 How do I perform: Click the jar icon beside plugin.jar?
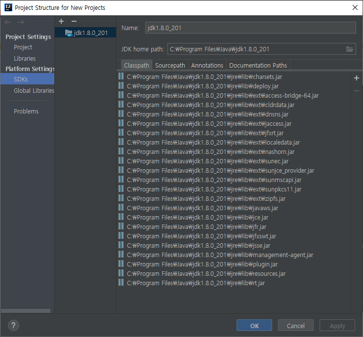point(121,264)
